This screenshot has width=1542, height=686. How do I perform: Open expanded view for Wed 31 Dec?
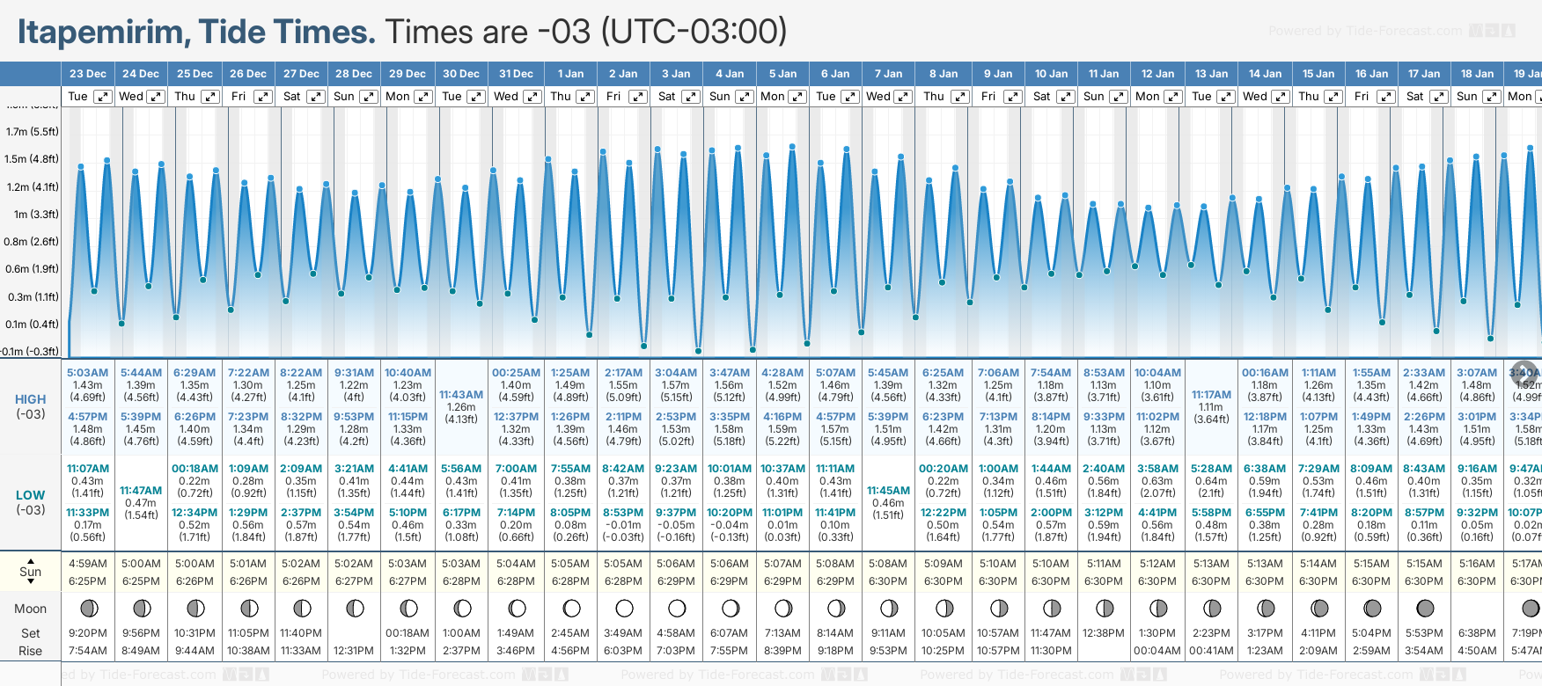point(532,97)
